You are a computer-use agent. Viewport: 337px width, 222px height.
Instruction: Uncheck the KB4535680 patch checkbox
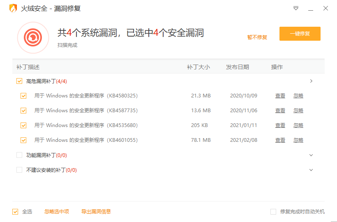(x=23, y=125)
